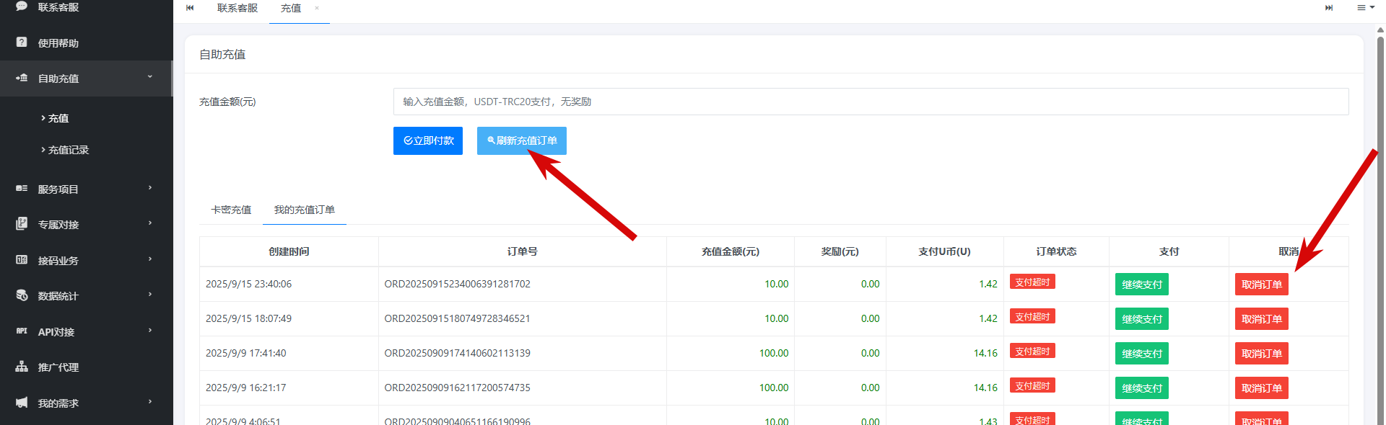Viewport: 1386px width, 425px height.
Task: Click 取消订单 for order ending 8346521
Action: point(1262,319)
